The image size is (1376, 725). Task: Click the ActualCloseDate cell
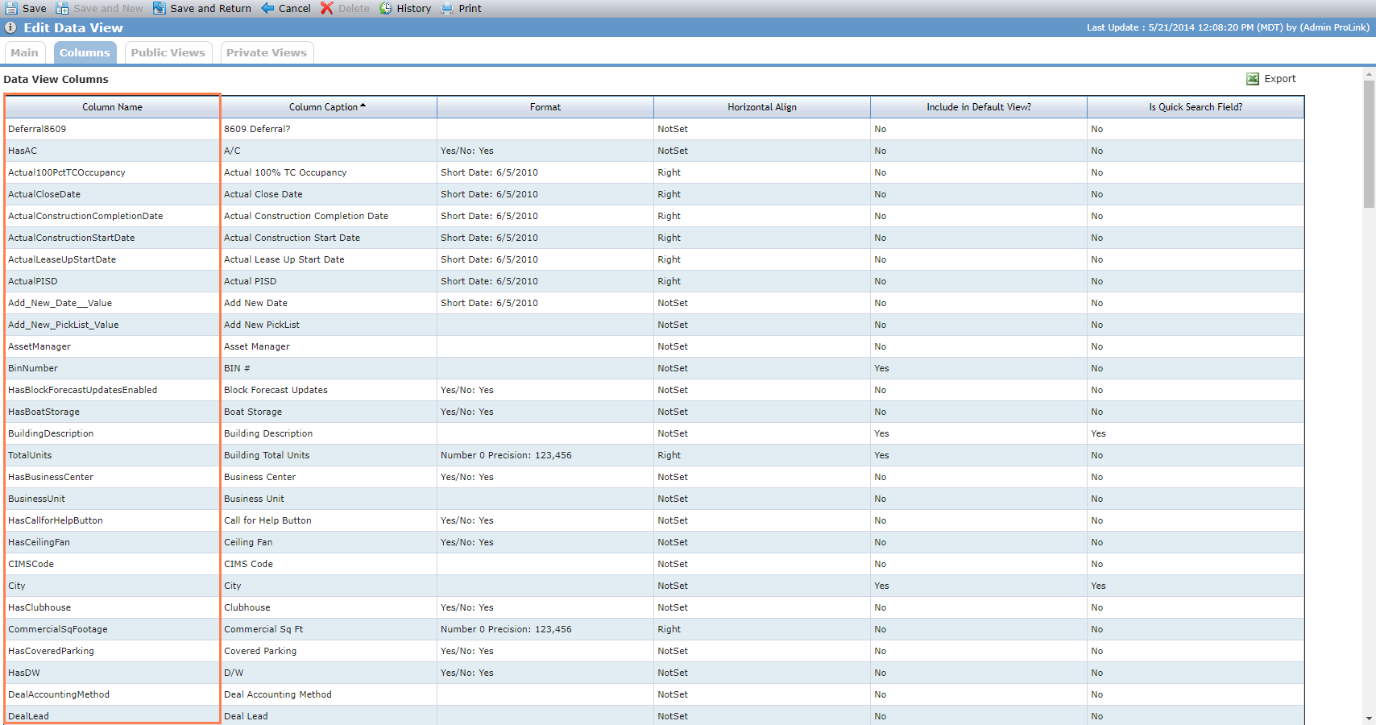(112, 194)
